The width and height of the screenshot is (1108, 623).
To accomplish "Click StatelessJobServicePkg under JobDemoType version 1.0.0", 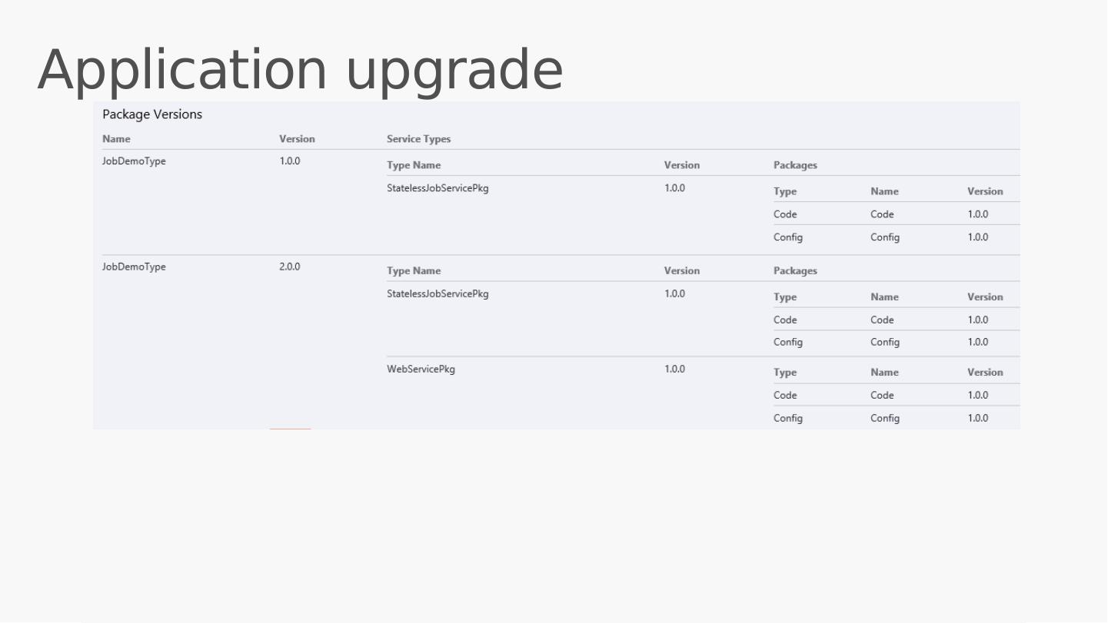I will pyautogui.click(x=438, y=188).
